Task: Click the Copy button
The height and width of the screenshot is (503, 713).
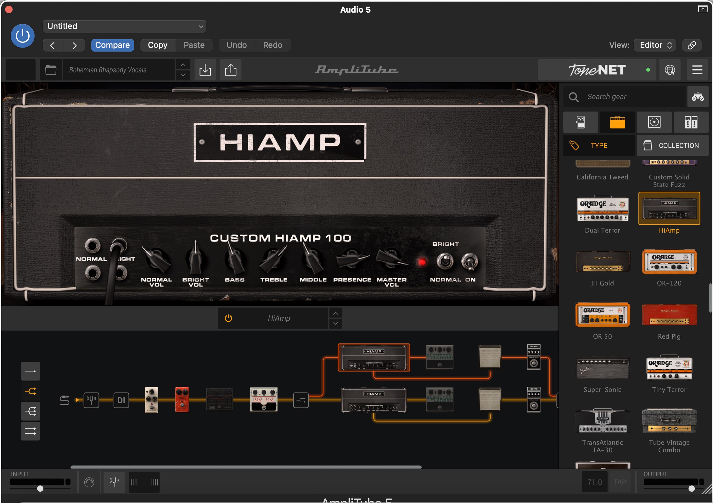Action: (x=158, y=45)
